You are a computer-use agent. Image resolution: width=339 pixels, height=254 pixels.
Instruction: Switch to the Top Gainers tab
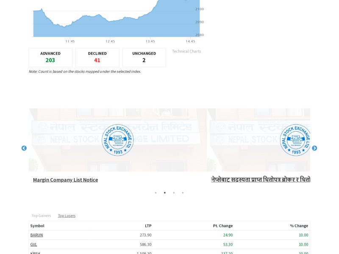(41, 215)
